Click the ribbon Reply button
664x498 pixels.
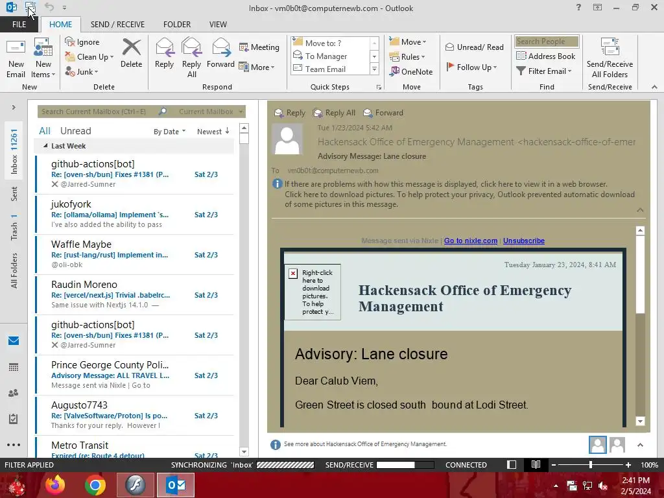point(164,53)
